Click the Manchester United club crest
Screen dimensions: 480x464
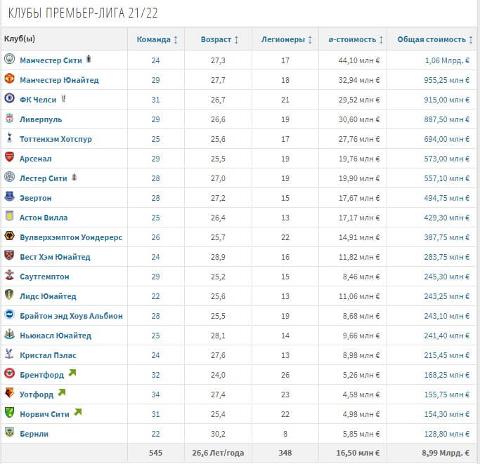pyautogui.click(x=10, y=79)
